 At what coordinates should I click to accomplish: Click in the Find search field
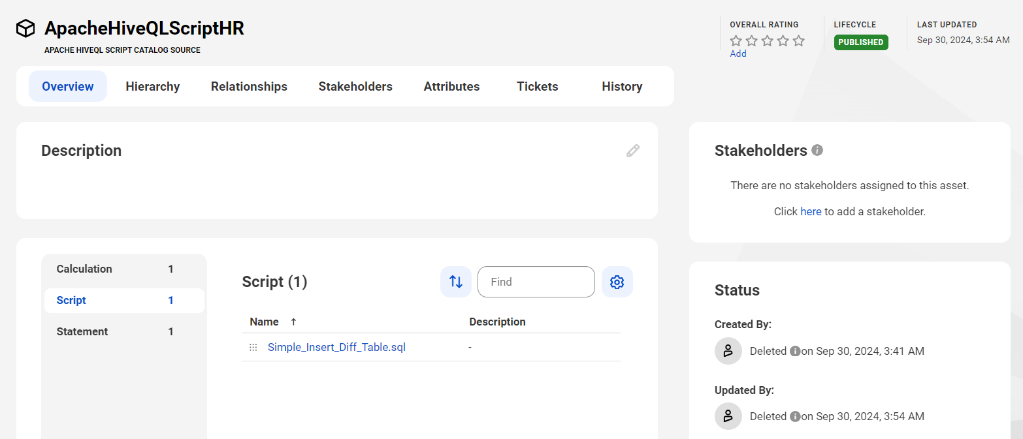coord(536,282)
